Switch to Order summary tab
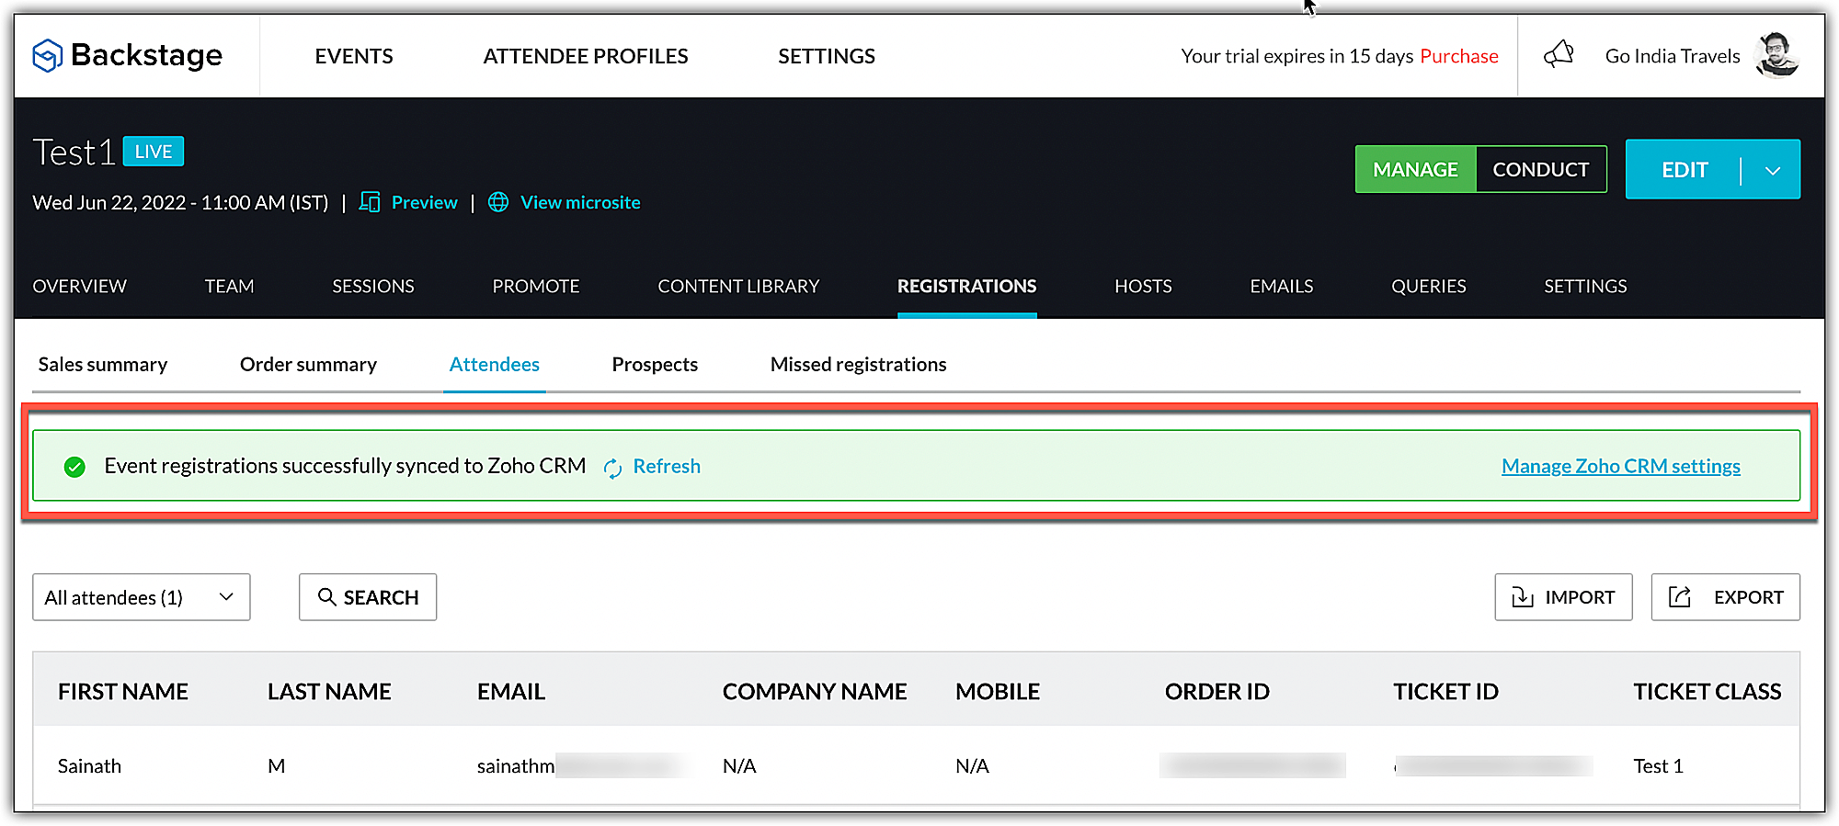Screen dimensions: 1839x826 tap(308, 365)
